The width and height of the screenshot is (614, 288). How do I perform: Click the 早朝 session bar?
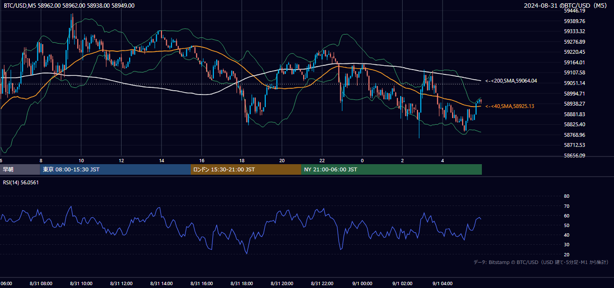coord(20,169)
